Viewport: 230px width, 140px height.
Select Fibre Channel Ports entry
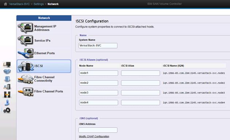49,92
